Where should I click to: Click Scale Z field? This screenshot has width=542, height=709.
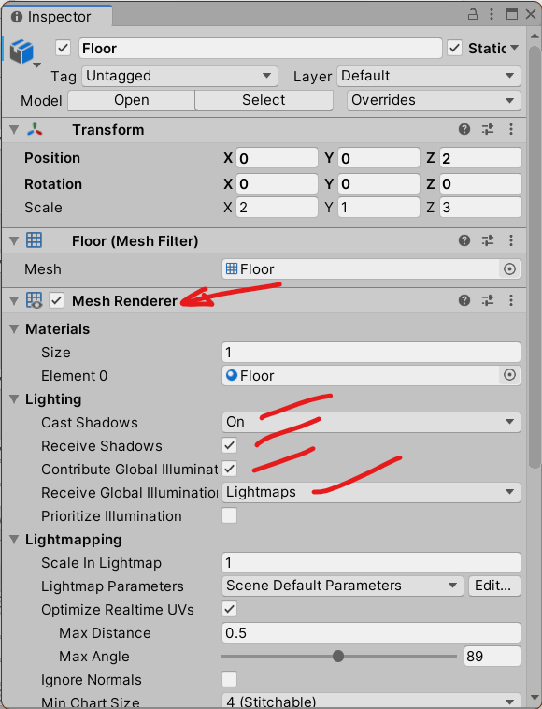tap(480, 208)
